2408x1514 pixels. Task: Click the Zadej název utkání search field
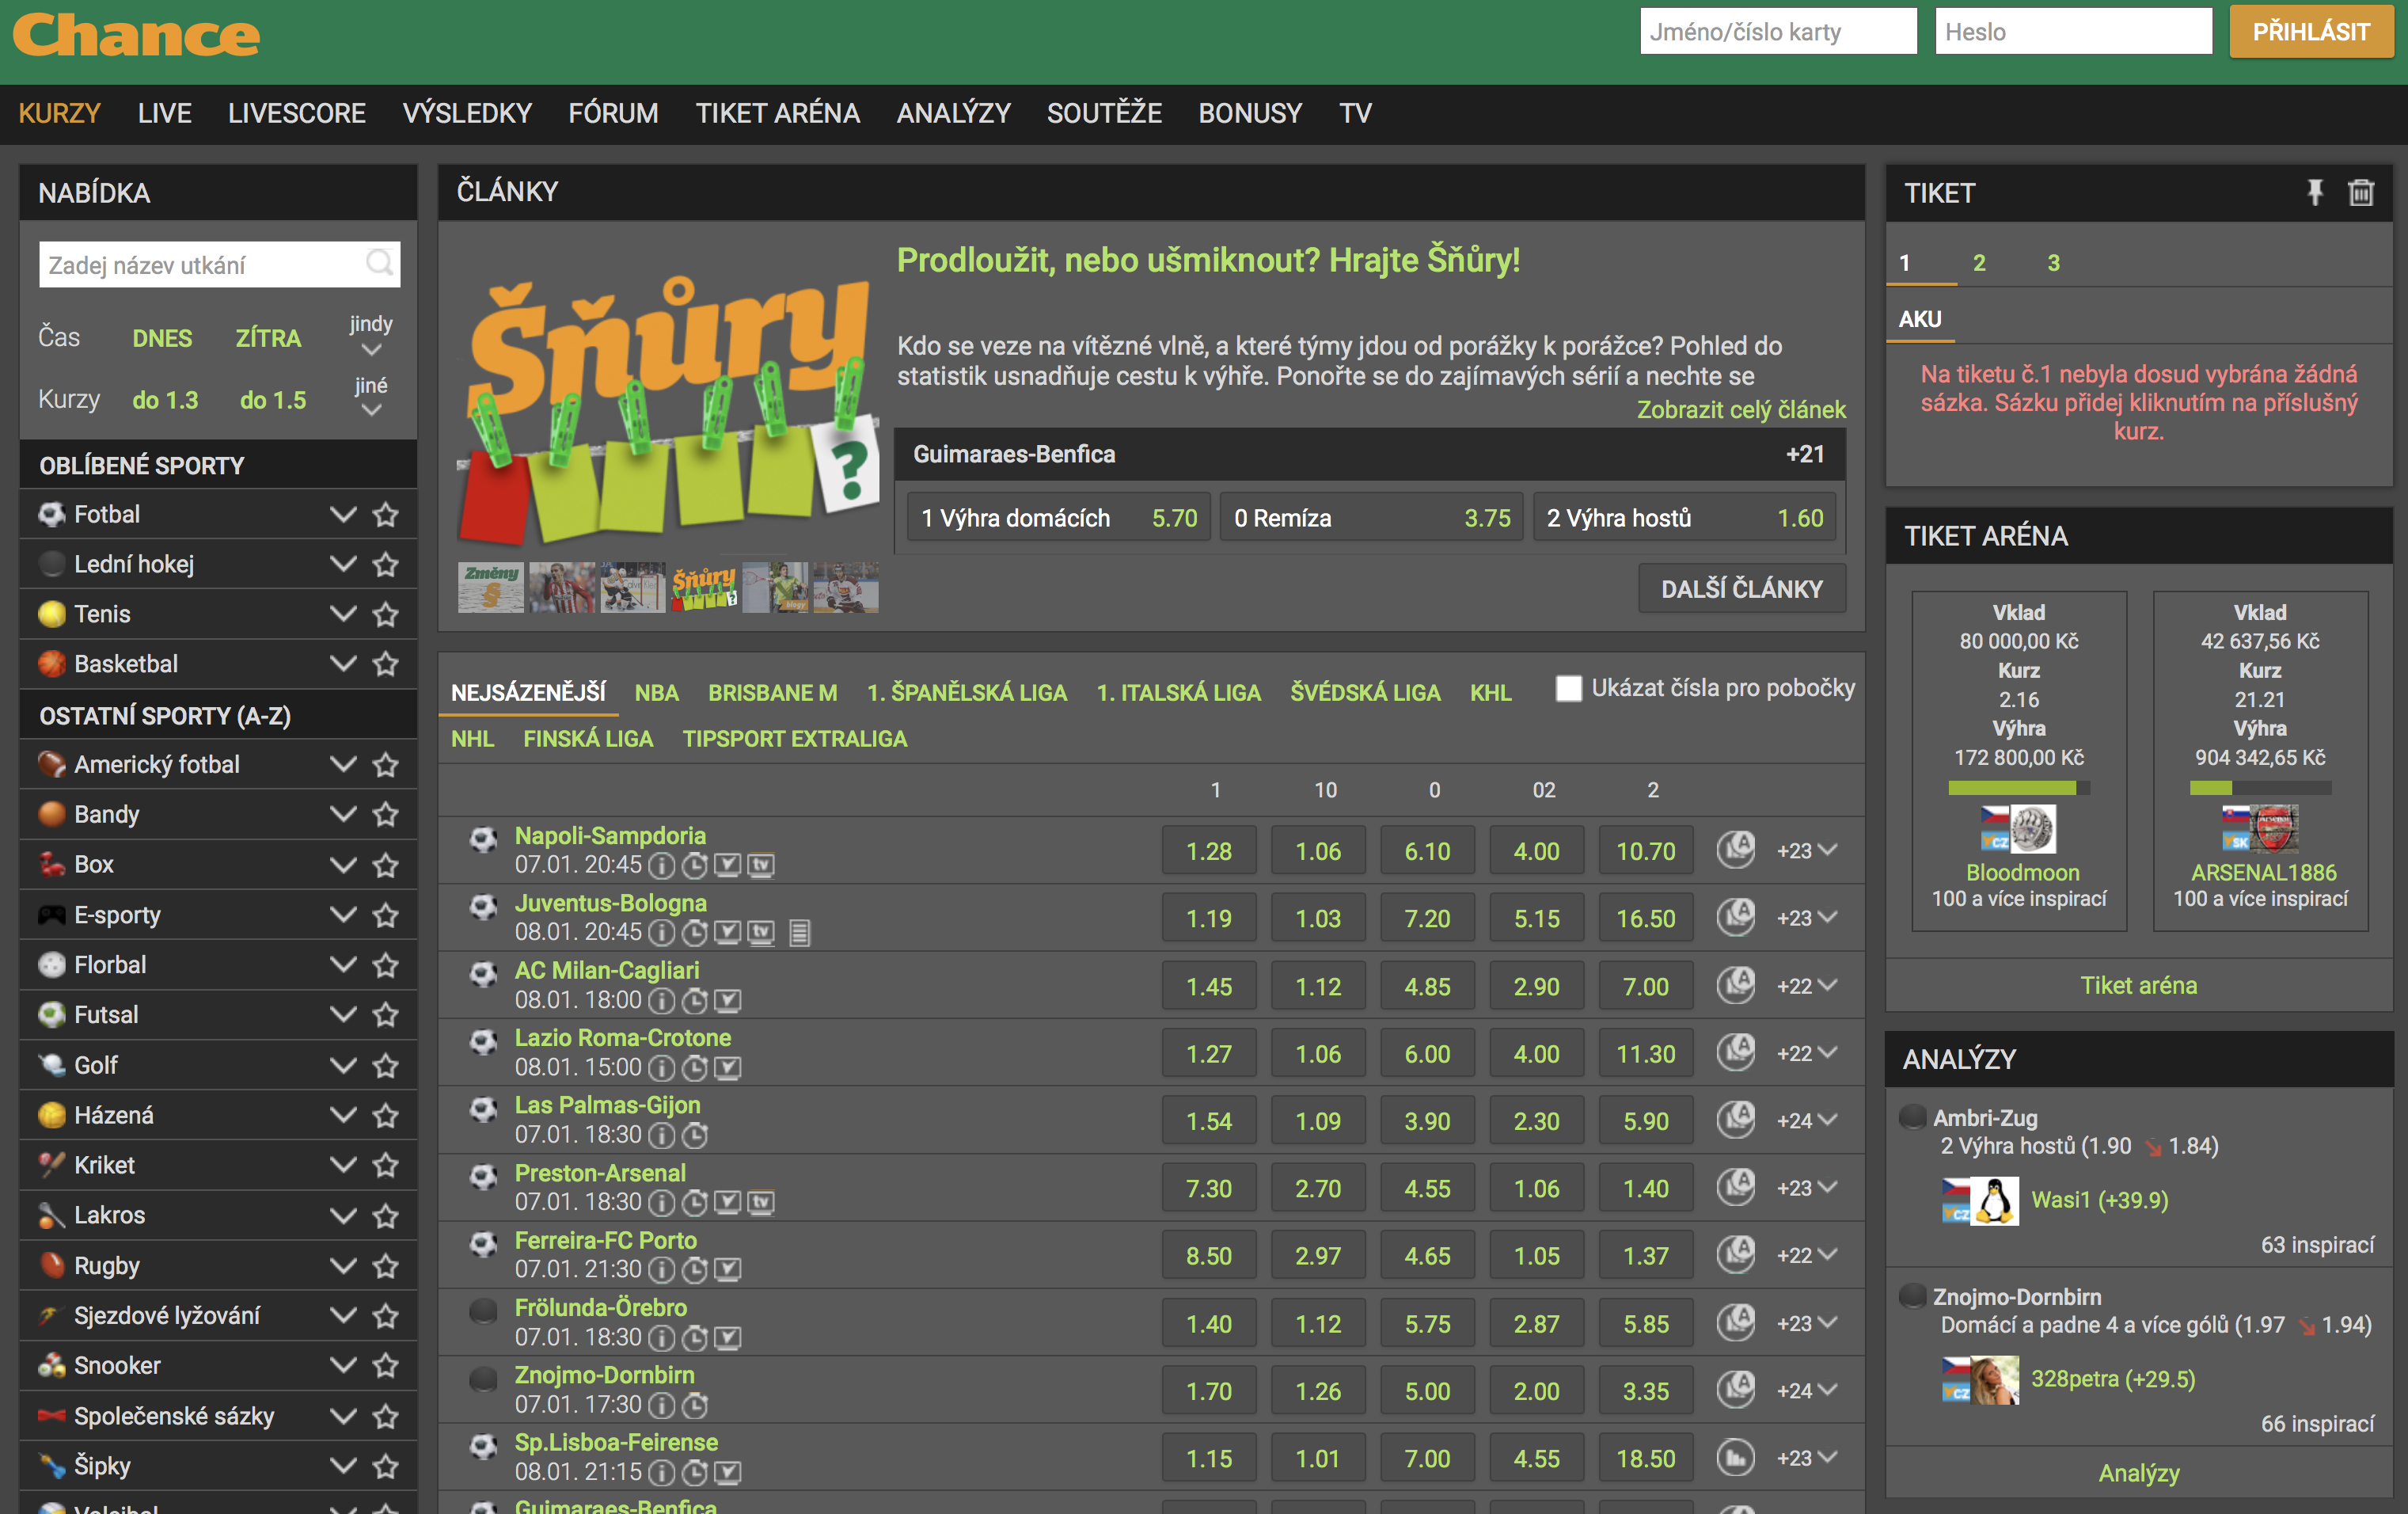pyautogui.click(x=219, y=264)
